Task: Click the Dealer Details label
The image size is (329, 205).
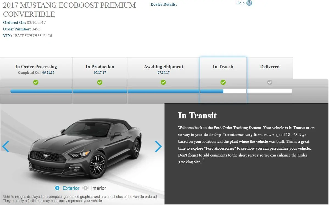Action: coord(164,4)
